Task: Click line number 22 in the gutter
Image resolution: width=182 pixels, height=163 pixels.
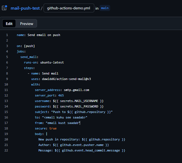Action: click(6, 150)
